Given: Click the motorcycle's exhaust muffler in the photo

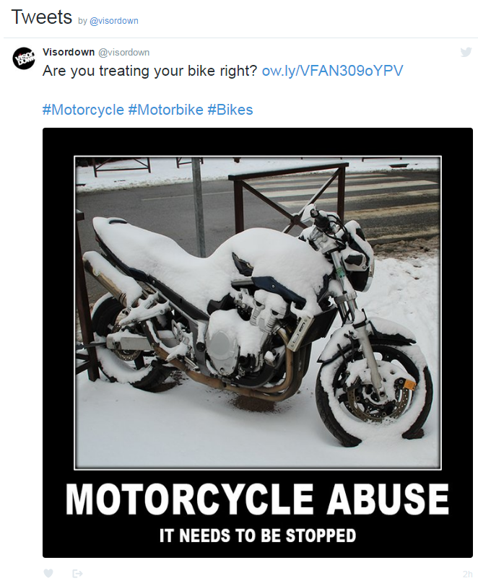Looking at the screenshot, I should pyautogui.click(x=111, y=278).
